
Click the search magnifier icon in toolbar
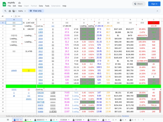5,11
